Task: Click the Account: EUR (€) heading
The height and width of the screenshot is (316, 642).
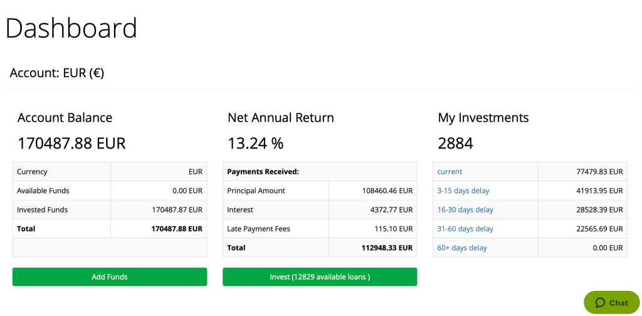Action: (x=57, y=73)
